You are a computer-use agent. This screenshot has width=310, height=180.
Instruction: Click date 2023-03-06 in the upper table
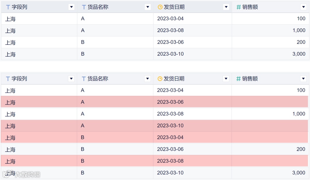coord(170,42)
